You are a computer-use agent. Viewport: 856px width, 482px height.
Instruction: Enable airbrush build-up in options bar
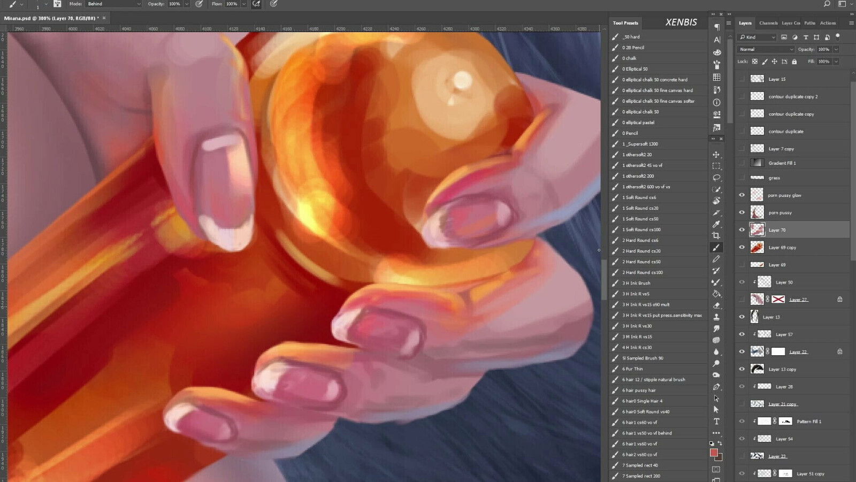[256, 4]
